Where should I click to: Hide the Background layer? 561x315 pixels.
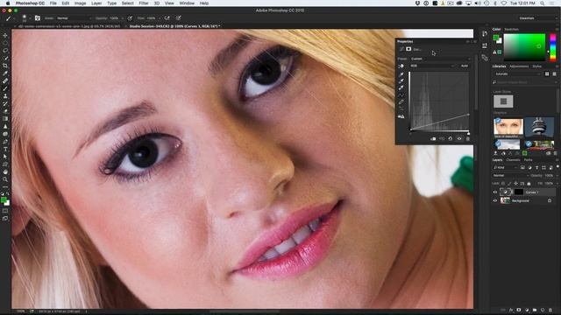[495, 200]
